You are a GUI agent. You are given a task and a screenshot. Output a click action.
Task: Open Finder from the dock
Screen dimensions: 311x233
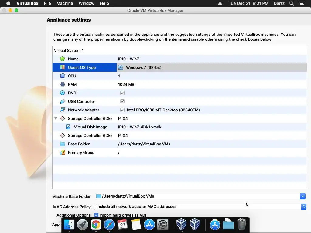69,225
